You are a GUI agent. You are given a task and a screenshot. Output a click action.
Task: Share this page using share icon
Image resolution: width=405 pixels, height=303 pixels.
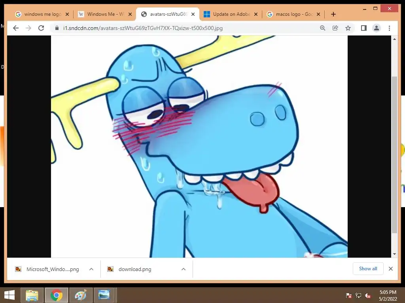click(335, 28)
